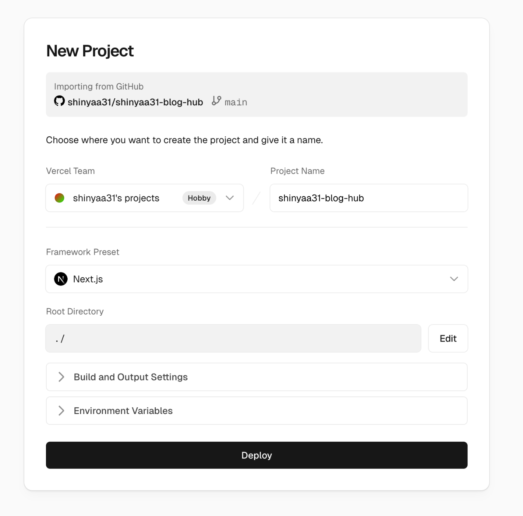The width and height of the screenshot is (523, 516).
Task: Expand the Environment Variables chevron
Action: (x=62, y=411)
